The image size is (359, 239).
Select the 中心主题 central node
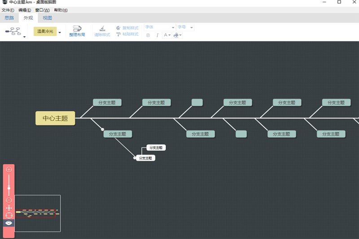coord(55,118)
